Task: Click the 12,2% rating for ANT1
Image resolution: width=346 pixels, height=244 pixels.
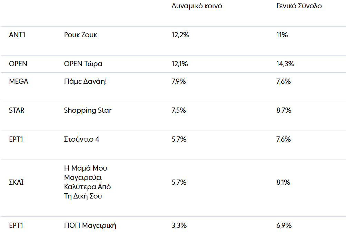Action: pyautogui.click(x=180, y=35)
